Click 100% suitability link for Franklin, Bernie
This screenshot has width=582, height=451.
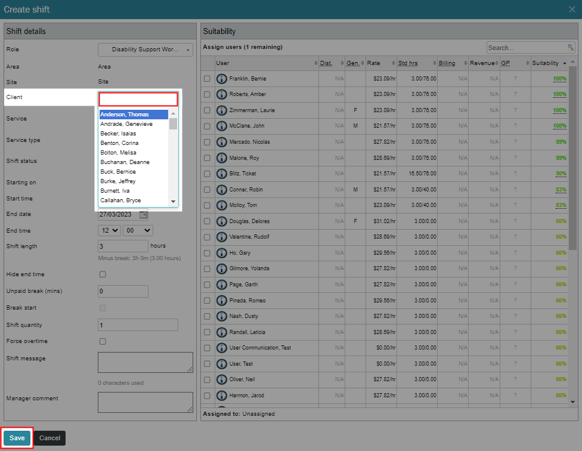click(x=559, y=79)
